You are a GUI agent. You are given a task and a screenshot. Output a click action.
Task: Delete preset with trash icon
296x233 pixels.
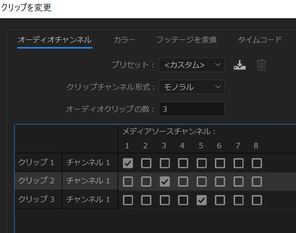(262, 65)
